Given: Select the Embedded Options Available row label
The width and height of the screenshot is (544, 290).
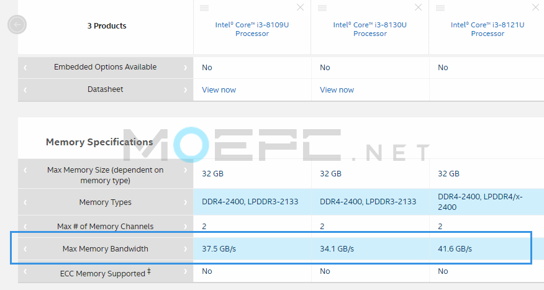Looking at the screenshot, I should click(105, 67).
